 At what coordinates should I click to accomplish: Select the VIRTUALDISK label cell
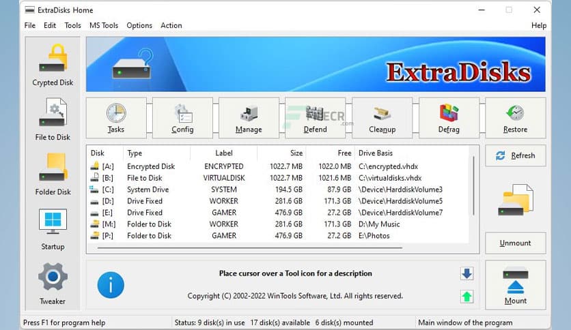(x=224, y=178)
